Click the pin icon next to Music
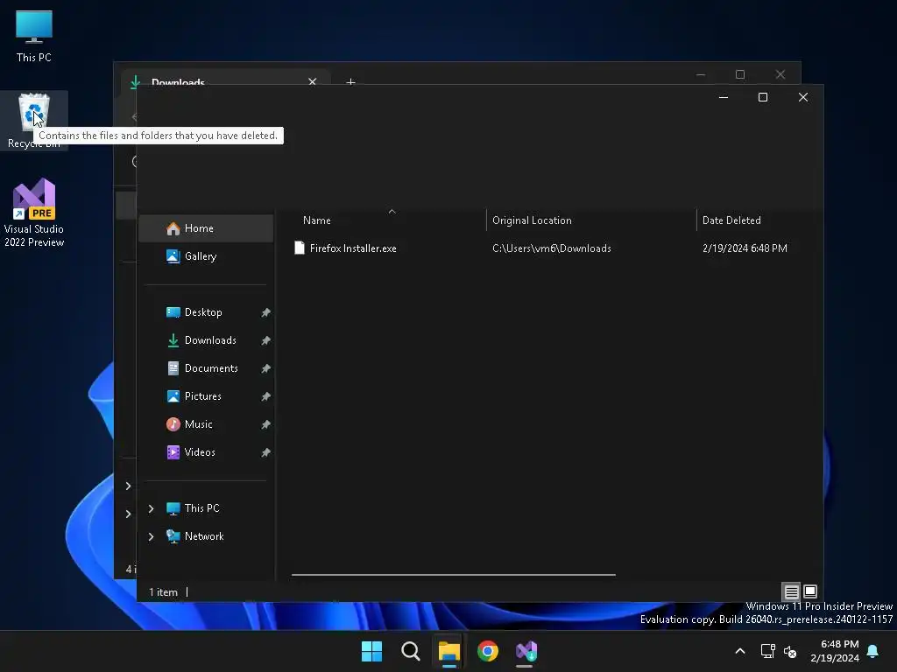This screenshot has height=672, width=897. click(x=265, y=424)
